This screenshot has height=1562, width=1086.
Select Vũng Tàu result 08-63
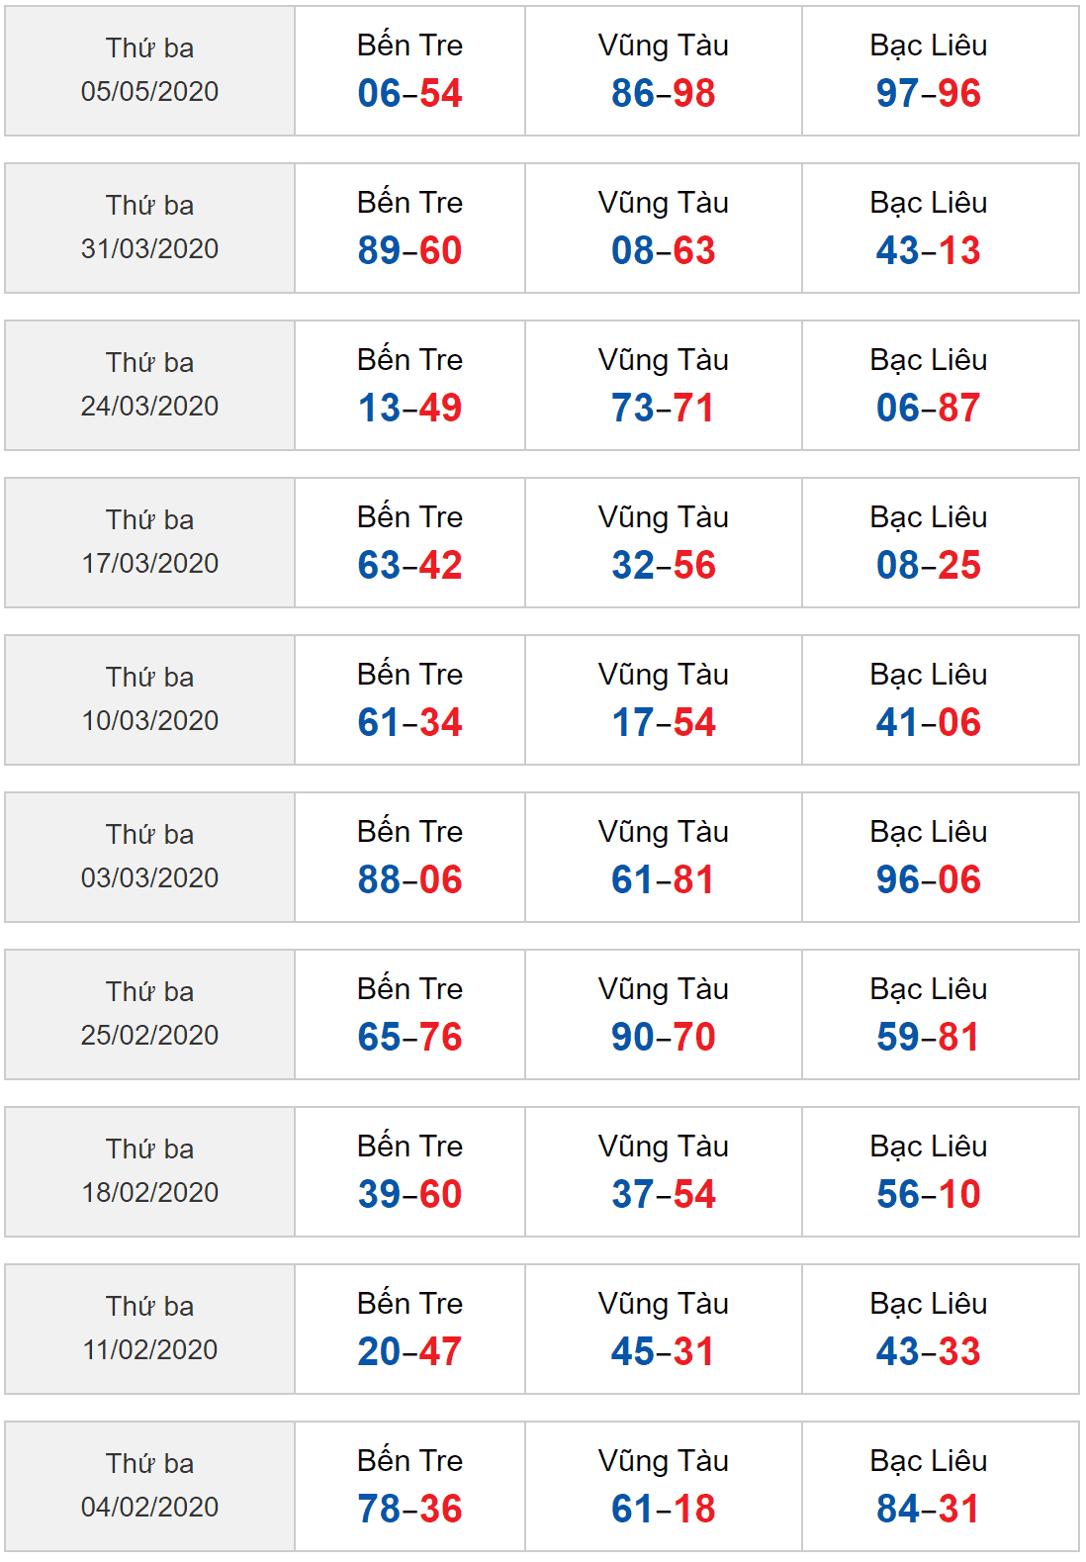pyautogui.click(x=663, y=250)
